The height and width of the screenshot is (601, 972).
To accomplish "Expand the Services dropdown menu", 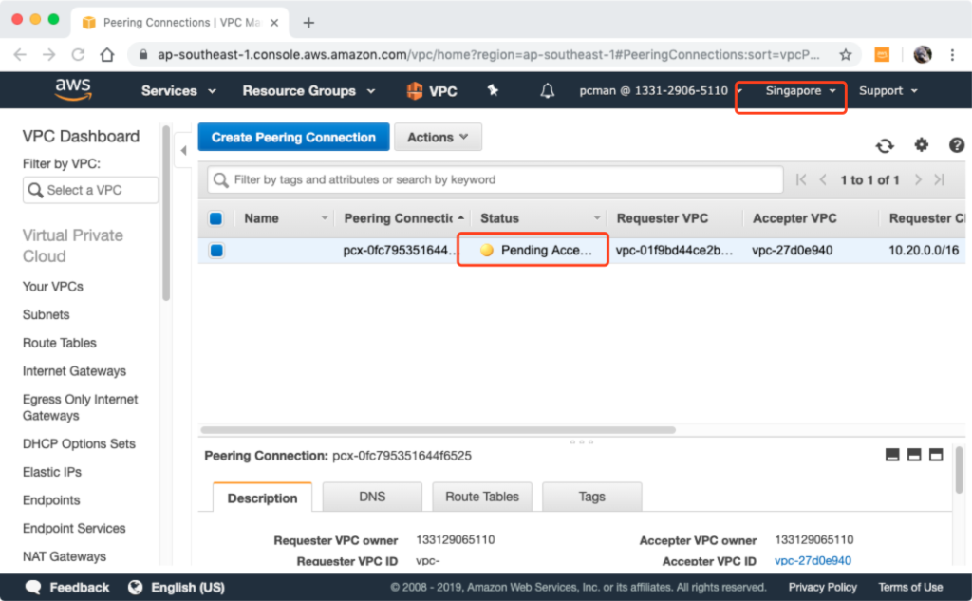I will [x=178, y=90].
